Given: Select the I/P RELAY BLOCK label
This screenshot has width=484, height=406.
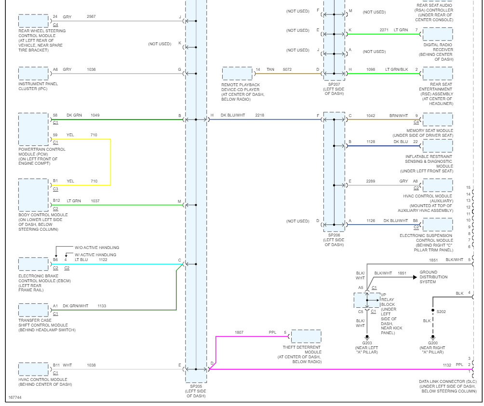Looking at the screenshot, I should pos(391,314).
